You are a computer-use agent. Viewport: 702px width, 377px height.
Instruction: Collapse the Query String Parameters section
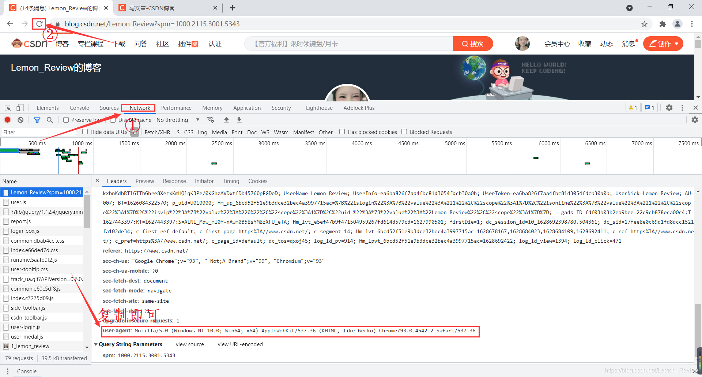pyautogui.click(x=96, y=344)
